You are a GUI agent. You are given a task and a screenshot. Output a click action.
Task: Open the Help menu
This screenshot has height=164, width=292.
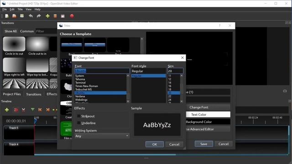37,9
